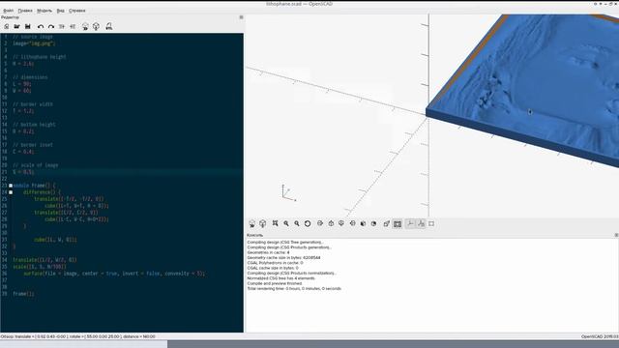
Task: Click console line Total rendering time
Action: 294,288
